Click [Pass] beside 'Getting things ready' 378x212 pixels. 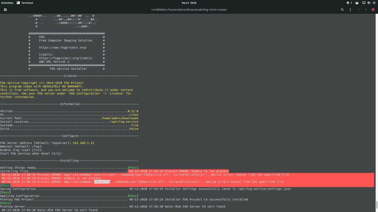click(133, 168)
